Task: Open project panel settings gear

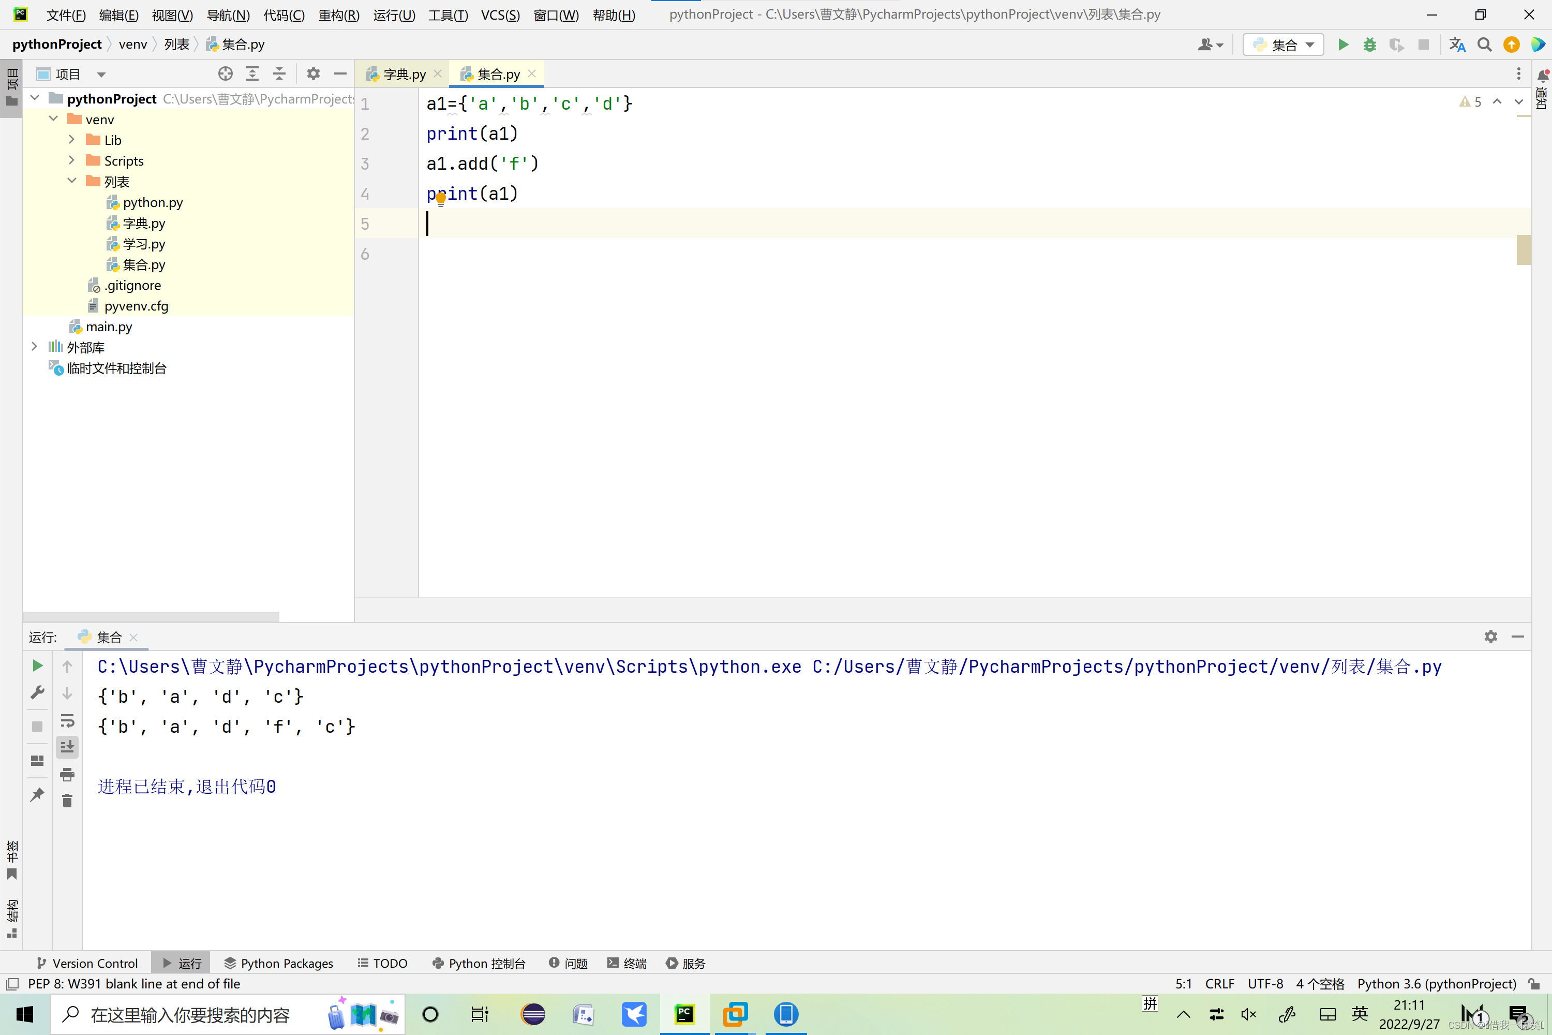Action: click(x=314, y=73)
